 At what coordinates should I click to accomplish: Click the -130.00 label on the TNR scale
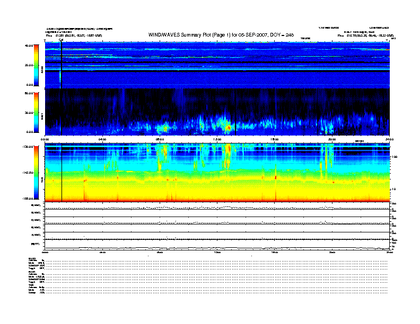click(x=28, y=147)
